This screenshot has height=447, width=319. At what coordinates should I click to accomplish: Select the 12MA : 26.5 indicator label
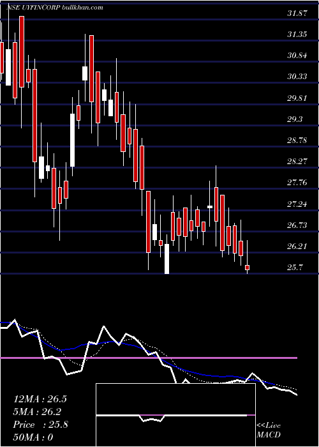40,399
